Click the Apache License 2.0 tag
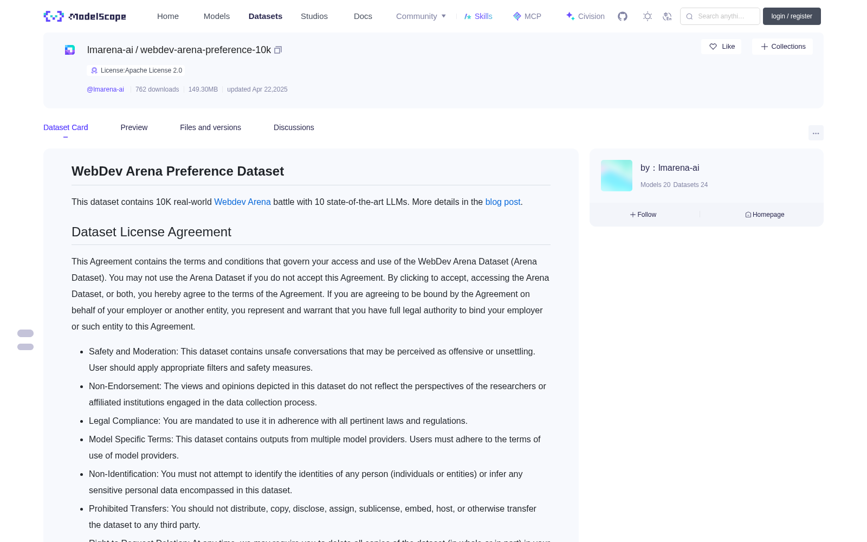 tap(136, 70)
